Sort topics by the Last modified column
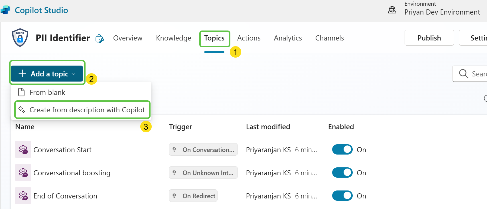The height and width of the screenshot is (209, 487). click(x=268, y=127)
